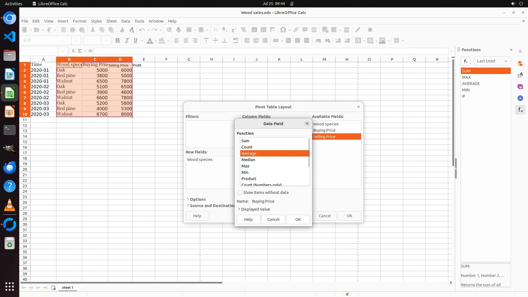The width and height of the screenshot is (528, 297).
Task: Select Median in the Function list
Action: [x=248, y=160]
